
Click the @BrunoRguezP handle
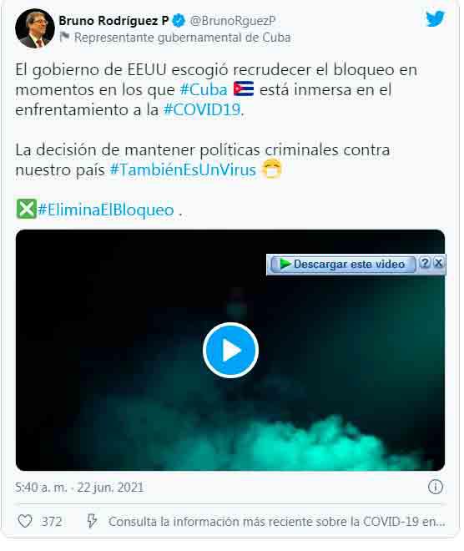coord(233,21)
